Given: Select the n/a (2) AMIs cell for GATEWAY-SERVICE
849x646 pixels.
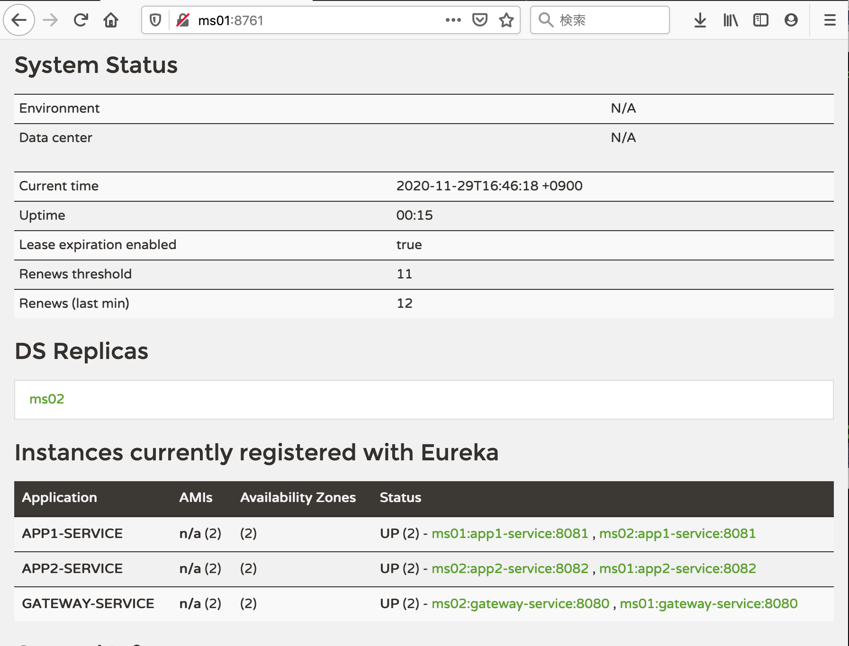Looking at the screenshot, I should [x=200, y=603].
